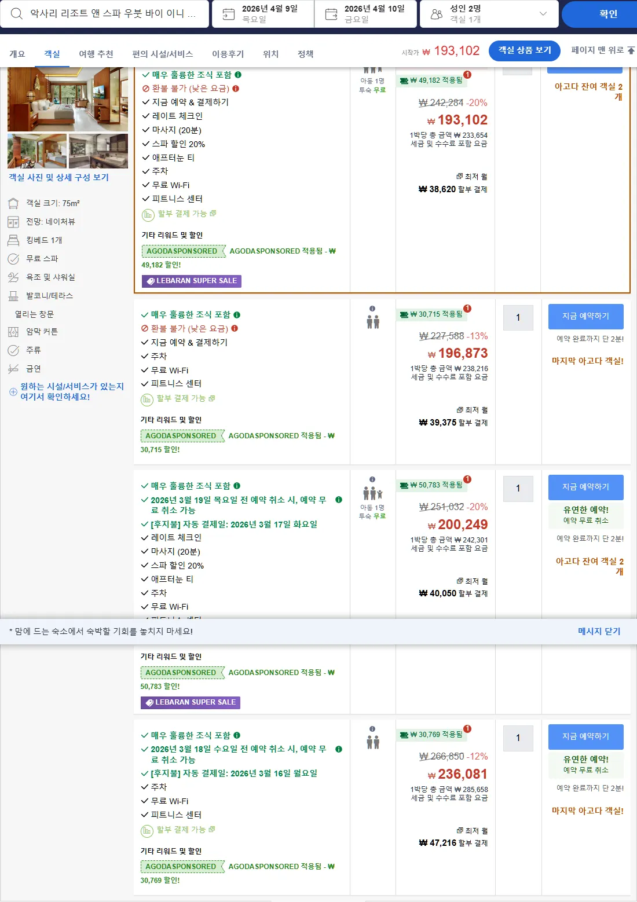Click the 객실 상품 보기 button
This screenshot has width=637, height=902.
pyautogui.click(x=525, y=50)
